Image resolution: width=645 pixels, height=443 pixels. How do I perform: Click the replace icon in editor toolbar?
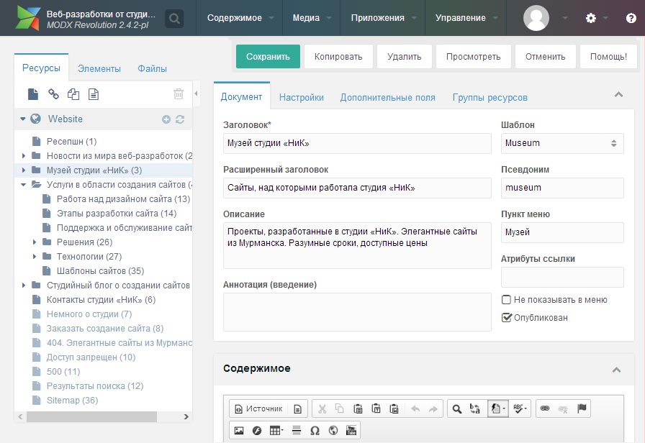tap(474, 408)
